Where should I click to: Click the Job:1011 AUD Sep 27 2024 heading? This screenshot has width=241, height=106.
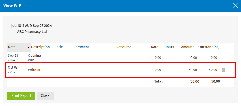coord(31,26)
